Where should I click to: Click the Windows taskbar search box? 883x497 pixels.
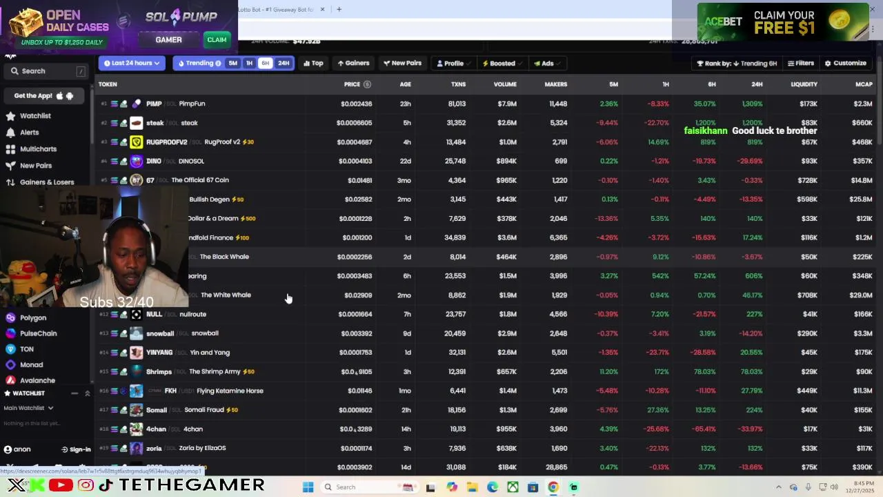[369, 487]
